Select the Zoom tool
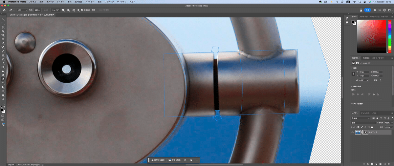Screen dimensions: 394x166 [x=3, y=99]
